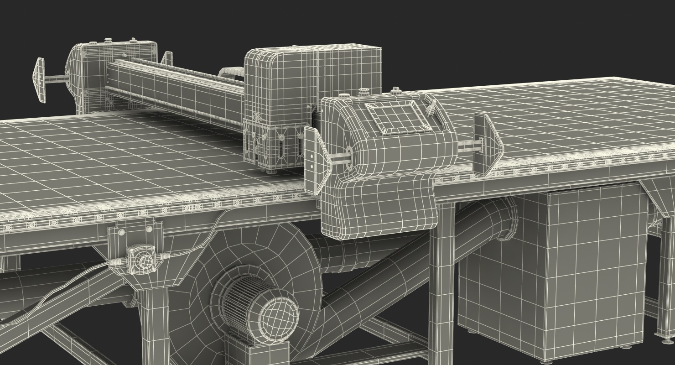675x365 pixels.
Task: Click the left flat cutting table surface
Action: tap(137, 160)
